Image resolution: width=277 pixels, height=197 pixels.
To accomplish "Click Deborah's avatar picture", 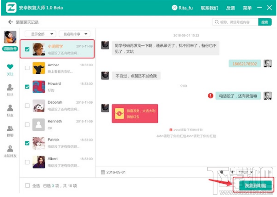I will pyautogui.click(x=39, y=106).
